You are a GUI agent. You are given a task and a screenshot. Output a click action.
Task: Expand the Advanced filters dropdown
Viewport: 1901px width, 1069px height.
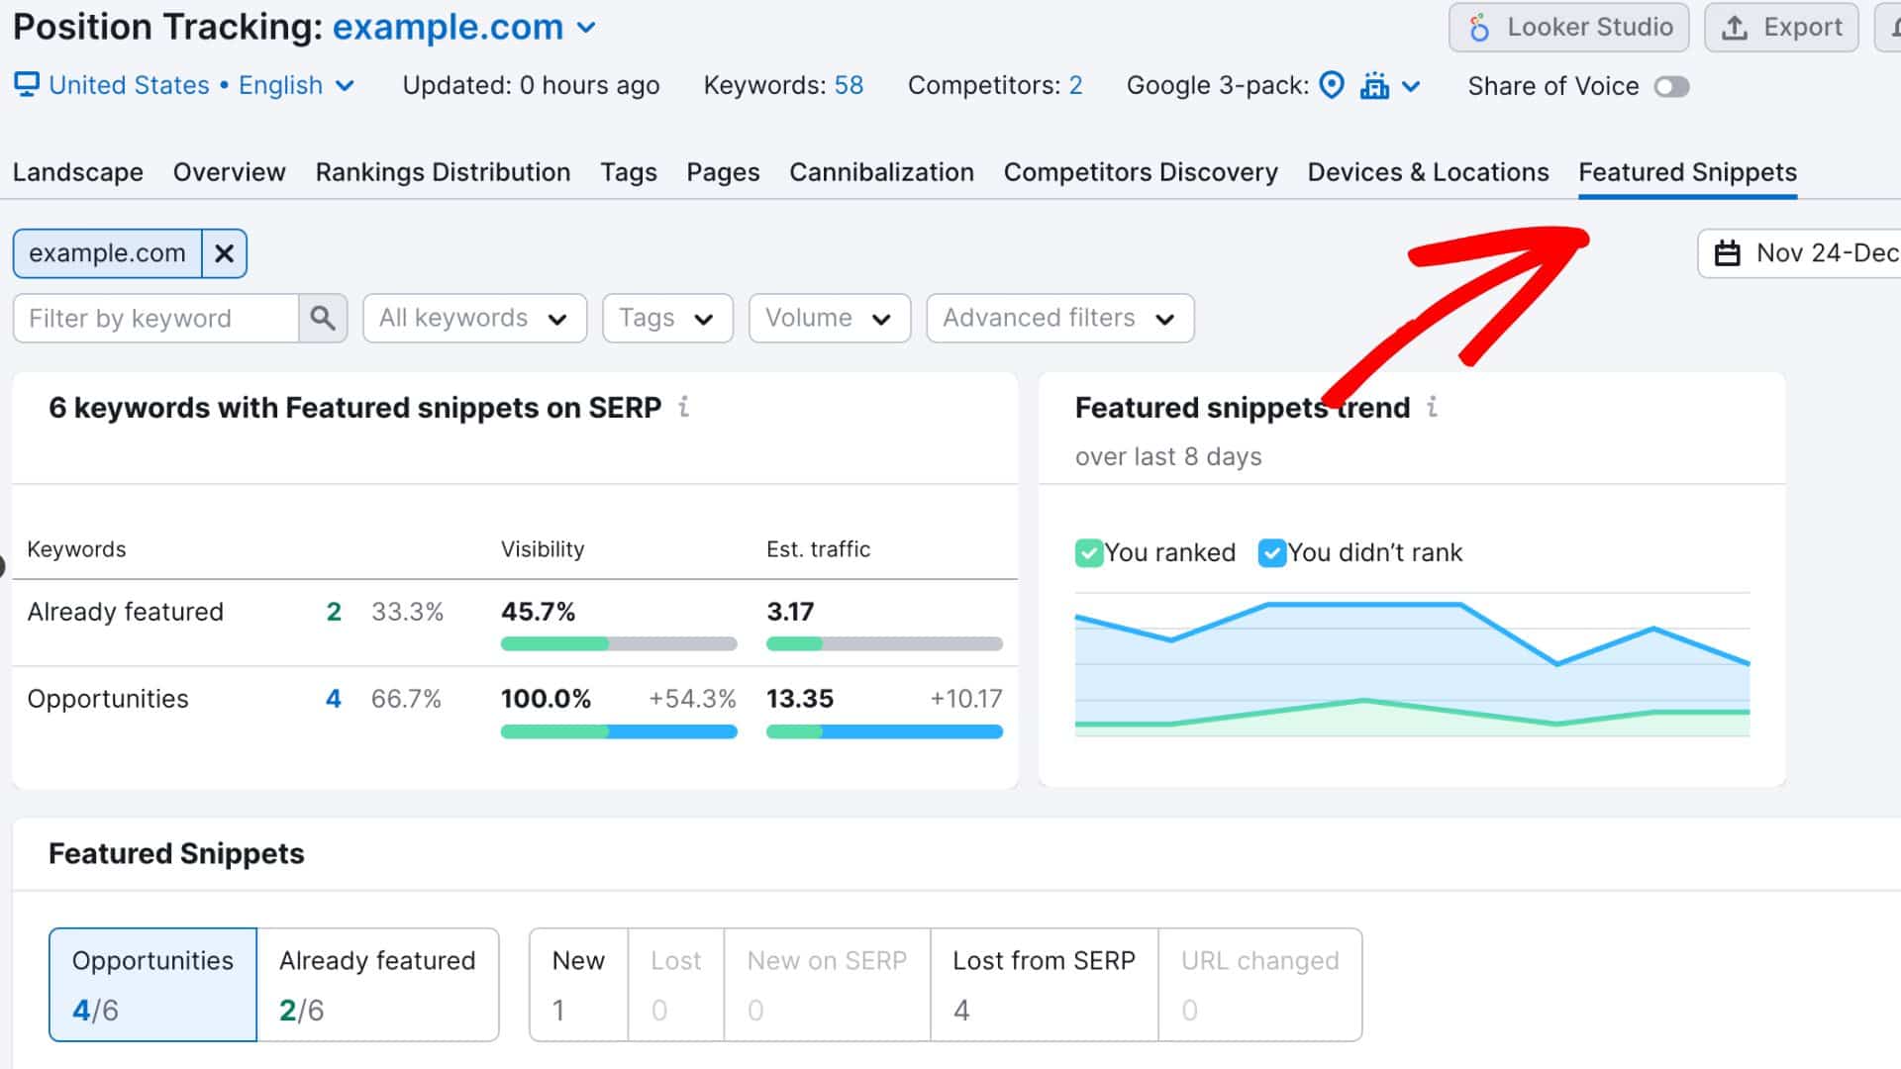1058,318
